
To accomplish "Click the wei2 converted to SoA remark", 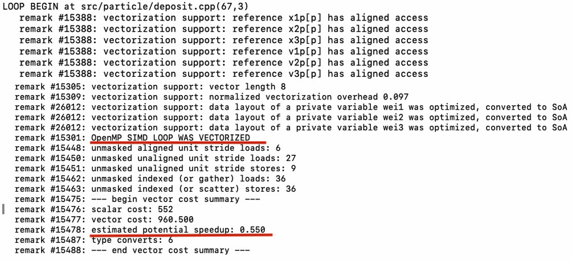I will [x=291, y=117].
